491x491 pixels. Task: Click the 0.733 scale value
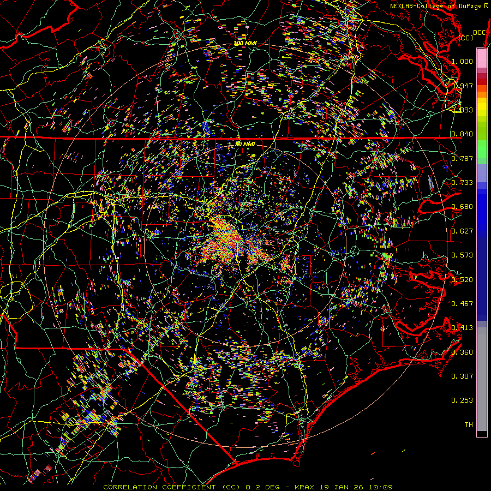[462, 183]
